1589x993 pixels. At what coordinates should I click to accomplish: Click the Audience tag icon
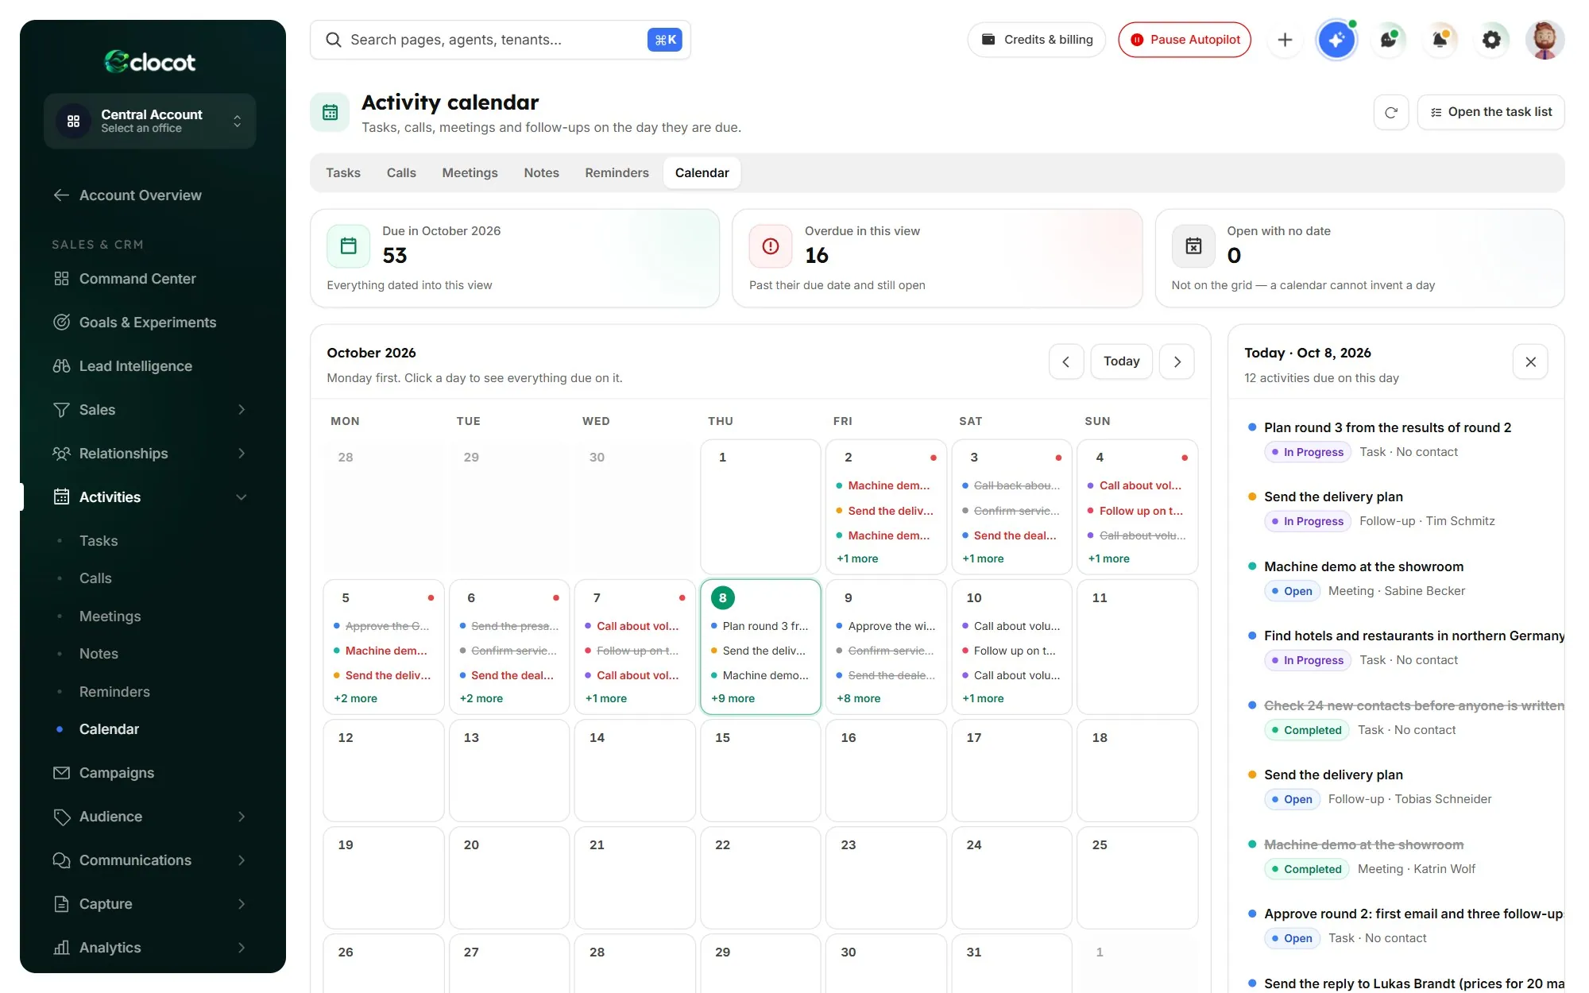point(61,817)
